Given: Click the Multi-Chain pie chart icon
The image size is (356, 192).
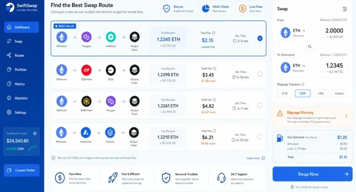Looking at the screenshot, I should tap(205, 9).
